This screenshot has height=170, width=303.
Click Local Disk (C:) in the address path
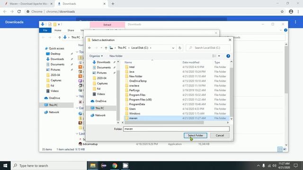tap(140, 48)
